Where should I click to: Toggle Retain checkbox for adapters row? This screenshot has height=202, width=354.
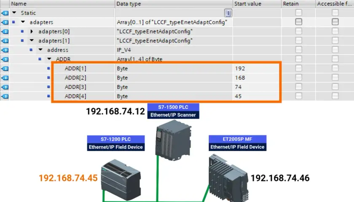(x=298, y=22)
